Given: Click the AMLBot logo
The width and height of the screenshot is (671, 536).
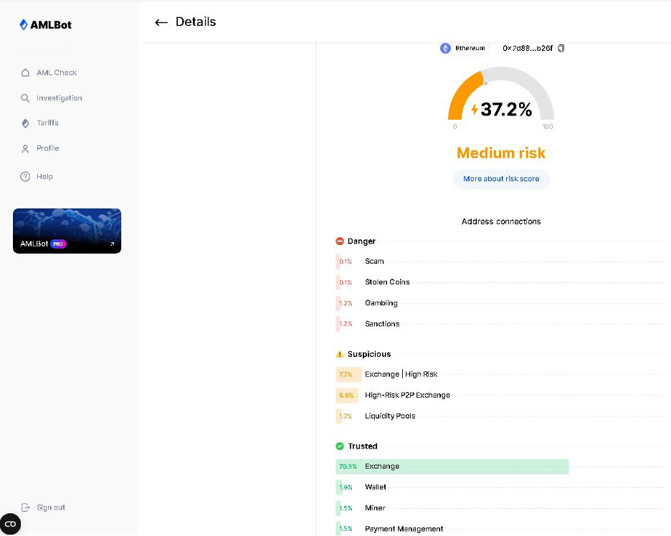Looking at the screenshot, I should pyautogui.click(x=46, y=25).
